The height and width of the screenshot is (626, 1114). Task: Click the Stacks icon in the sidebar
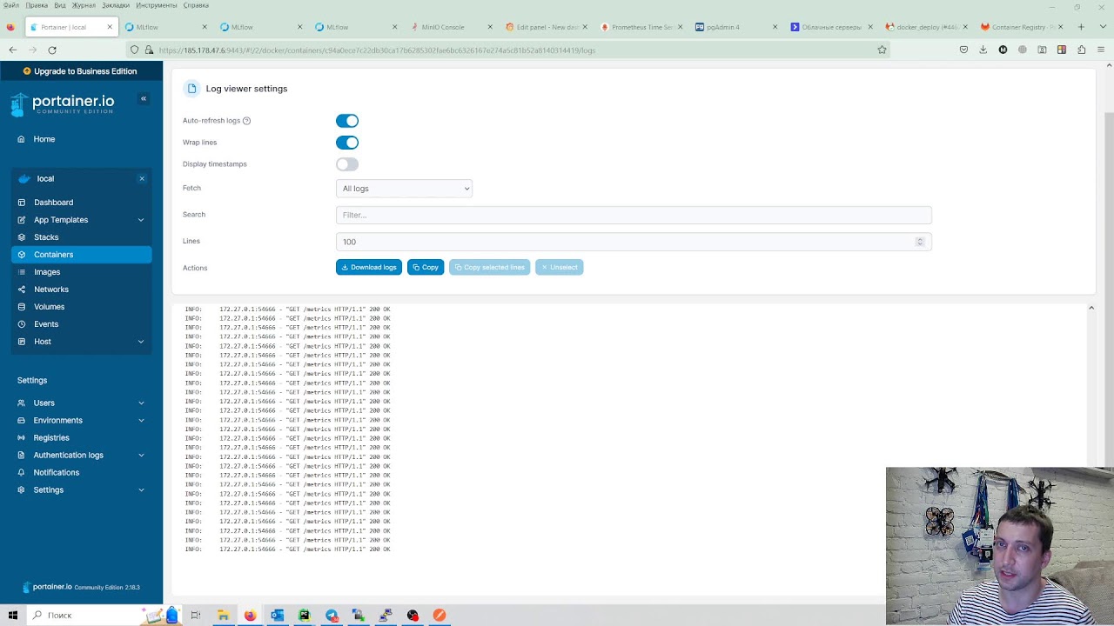pyautogui.click(x=22, y=237)
